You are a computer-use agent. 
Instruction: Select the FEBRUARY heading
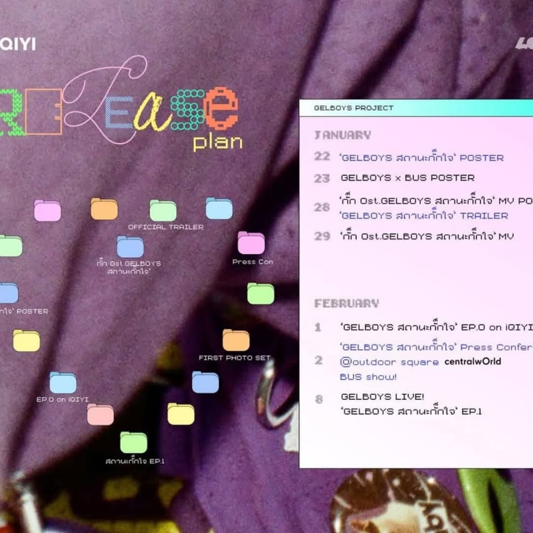(x=346, y=303)
